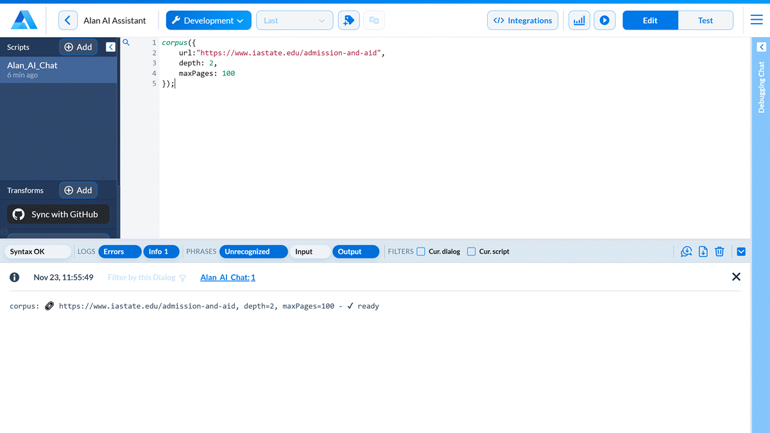The height and width of the screenshot is (433, 770).
Task: Collapse the Scripts sidebar panel
Action: coord(110,47)
